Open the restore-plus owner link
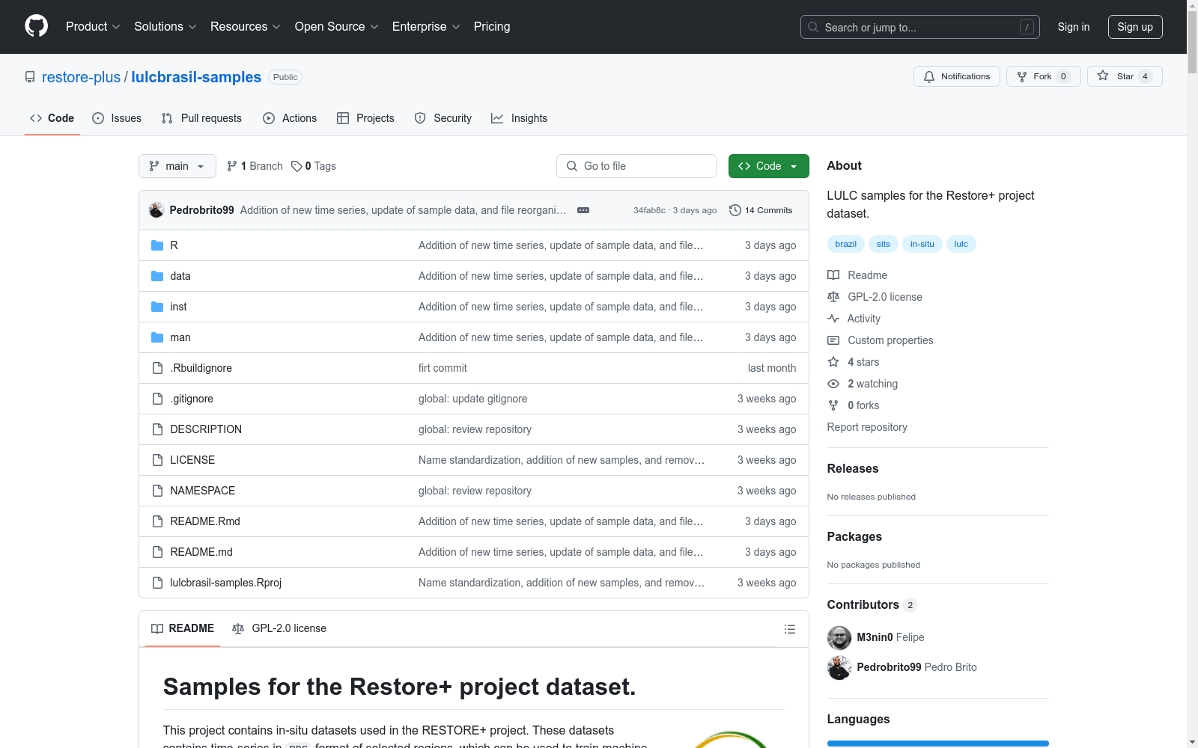The image size is (1198, 748). (81, 77)
